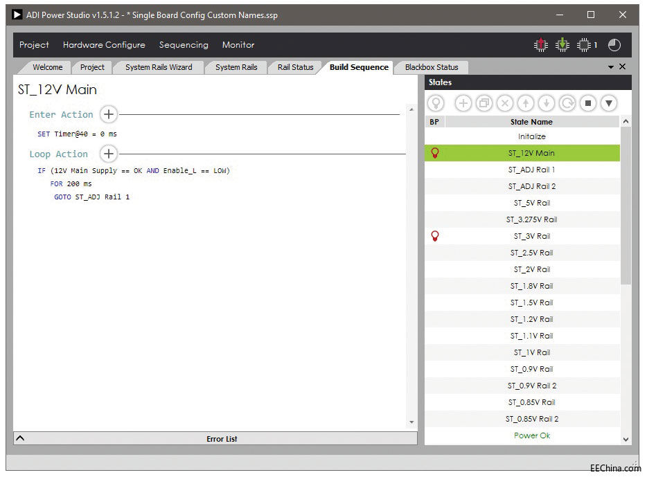Click the circular refresh icon in States toolbar
Image resolution: width=647 pixels, height=477 pixels.
pyautogui.click(x=567, y=103)
